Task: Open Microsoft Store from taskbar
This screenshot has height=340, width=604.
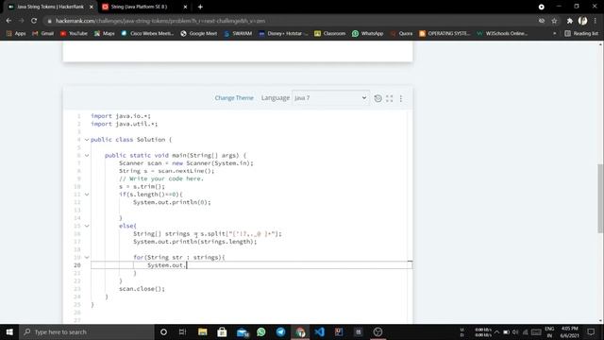Action: click(222, 331)
